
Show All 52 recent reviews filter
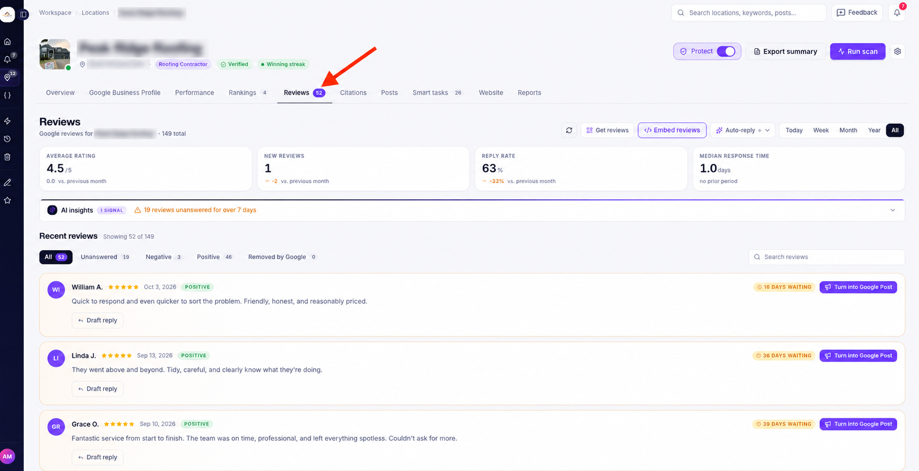[x=56, y=257]
